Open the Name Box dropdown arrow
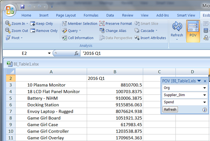 point(49,53)
